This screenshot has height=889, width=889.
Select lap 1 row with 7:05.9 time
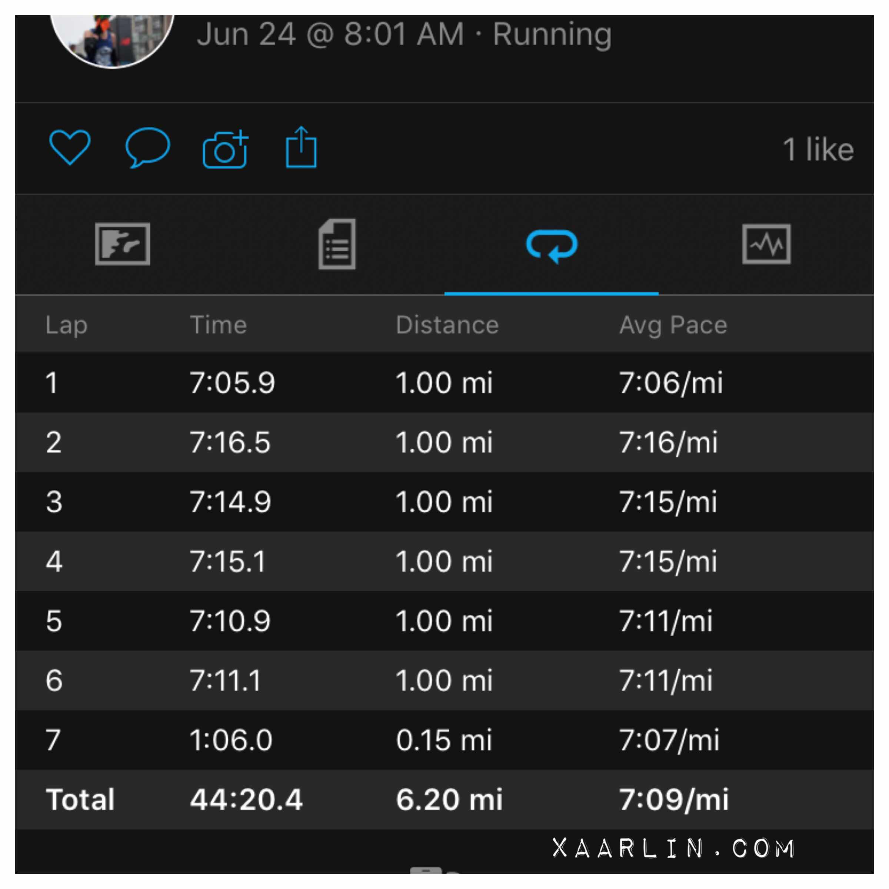click(x=444, y=382)
